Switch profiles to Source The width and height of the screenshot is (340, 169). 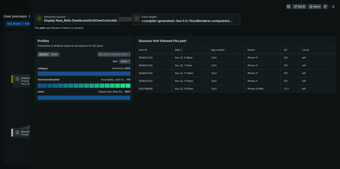pos(43,54)
